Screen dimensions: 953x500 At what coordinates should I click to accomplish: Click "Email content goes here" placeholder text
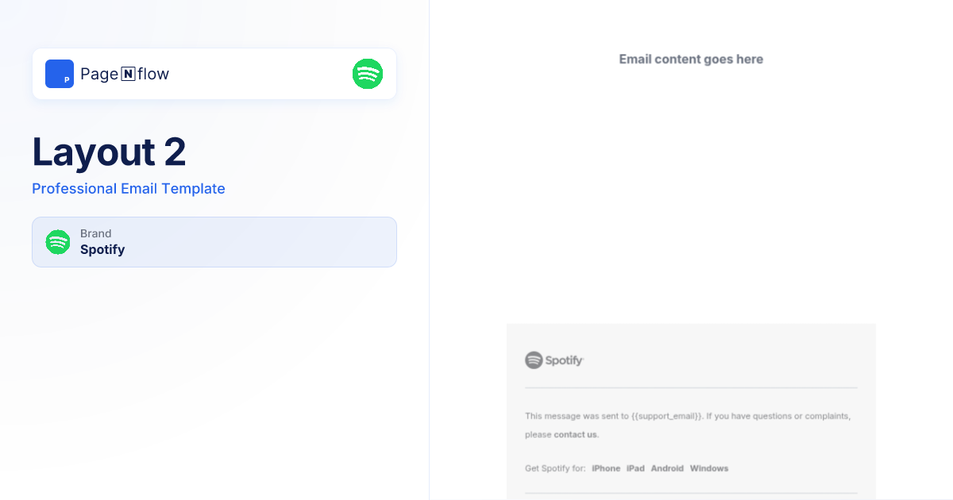tap(691, 60)
